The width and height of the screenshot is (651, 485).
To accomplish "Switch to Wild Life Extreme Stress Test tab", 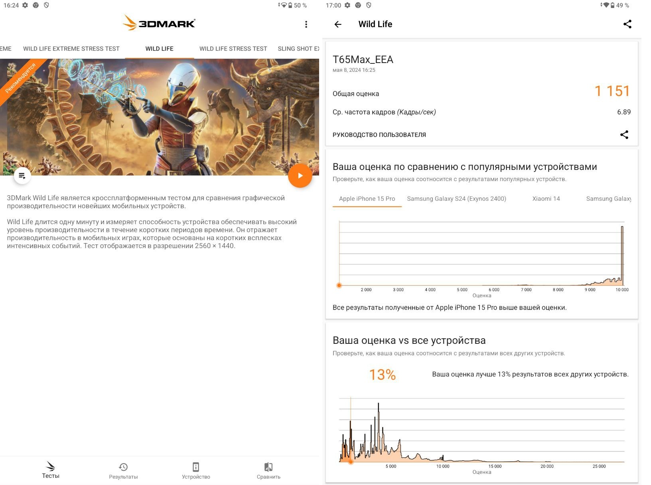I will coord(71,49).
